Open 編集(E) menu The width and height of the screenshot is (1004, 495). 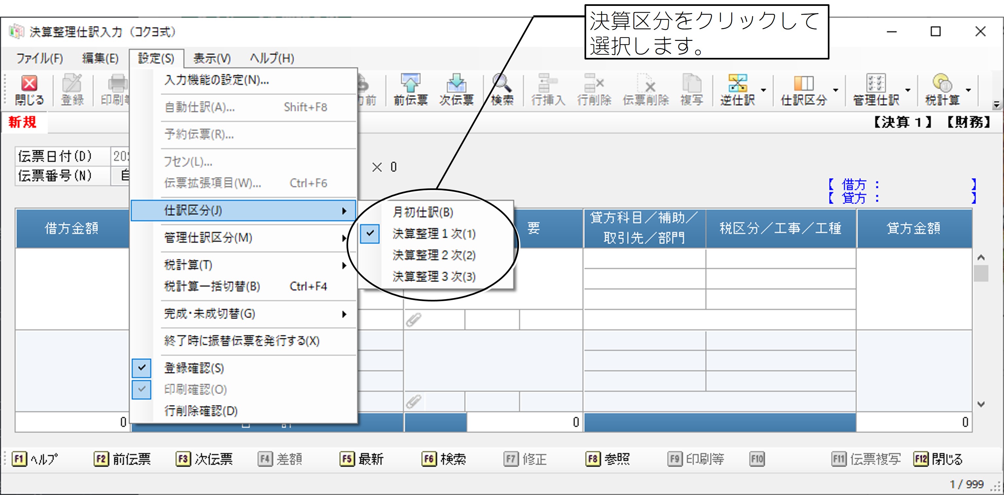[100, 59]
